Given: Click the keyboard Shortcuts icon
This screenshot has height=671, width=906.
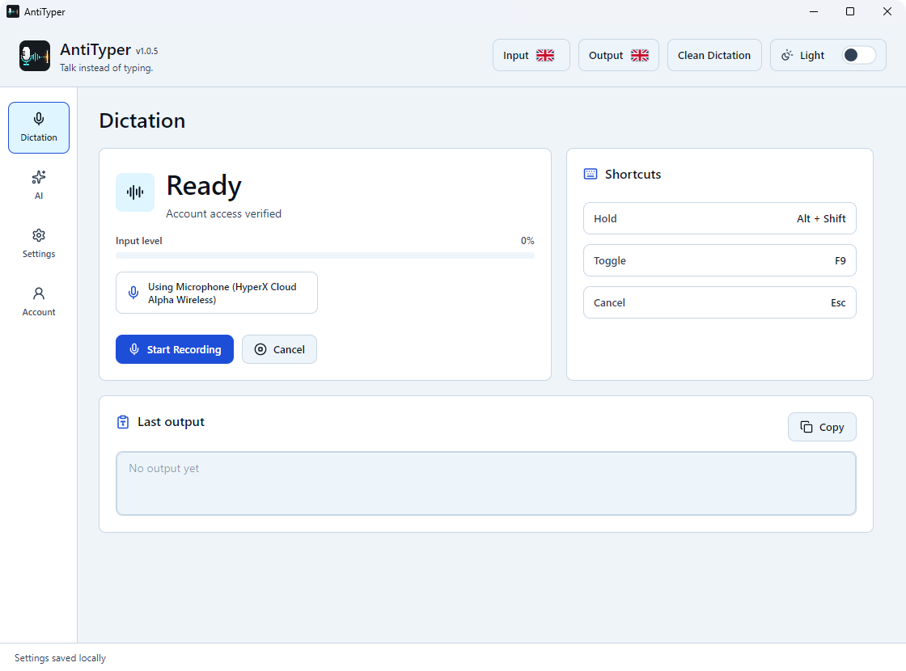Looking at the screenshot, I should pos(590,175).
